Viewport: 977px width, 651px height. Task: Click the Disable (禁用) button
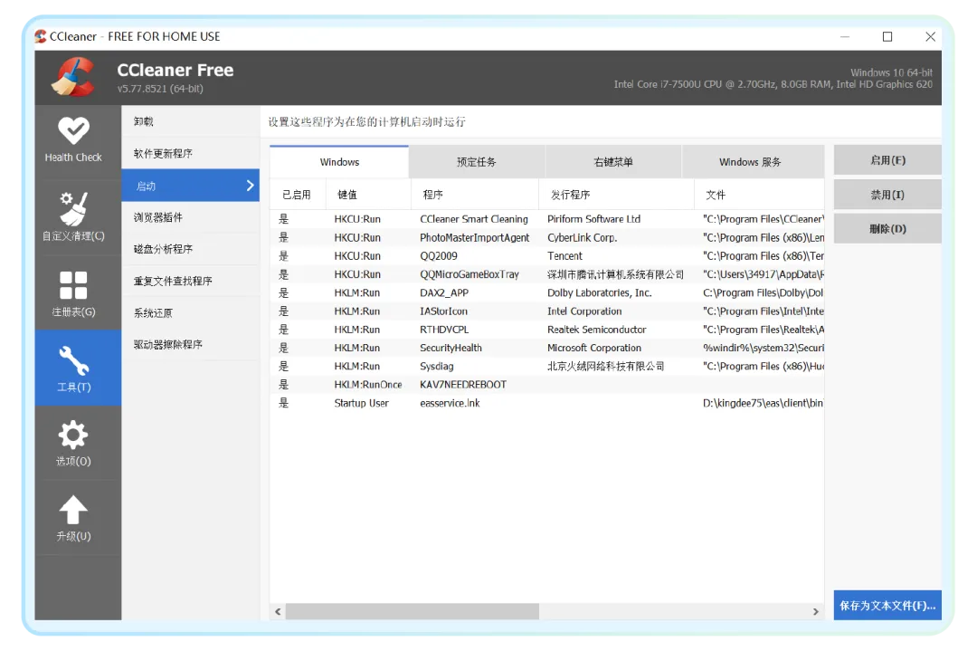point(887,195)
